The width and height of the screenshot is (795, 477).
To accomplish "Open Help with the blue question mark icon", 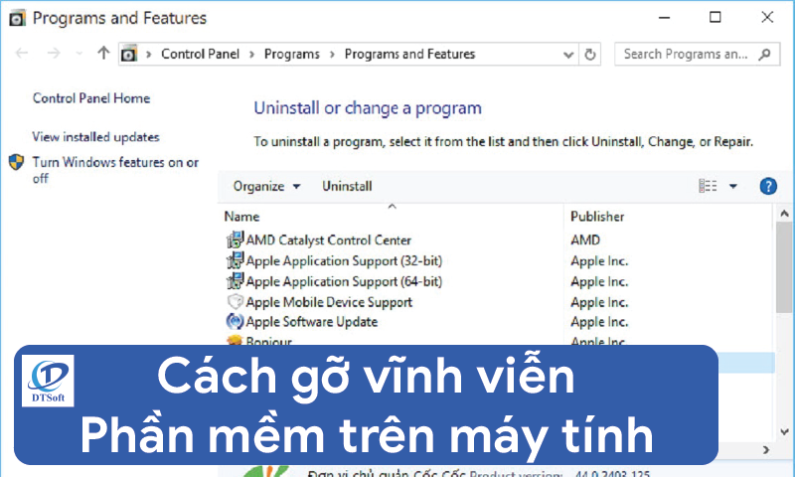I will [x=767, y=186].
